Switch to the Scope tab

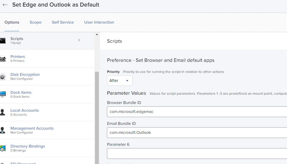(x=36, y=22)
